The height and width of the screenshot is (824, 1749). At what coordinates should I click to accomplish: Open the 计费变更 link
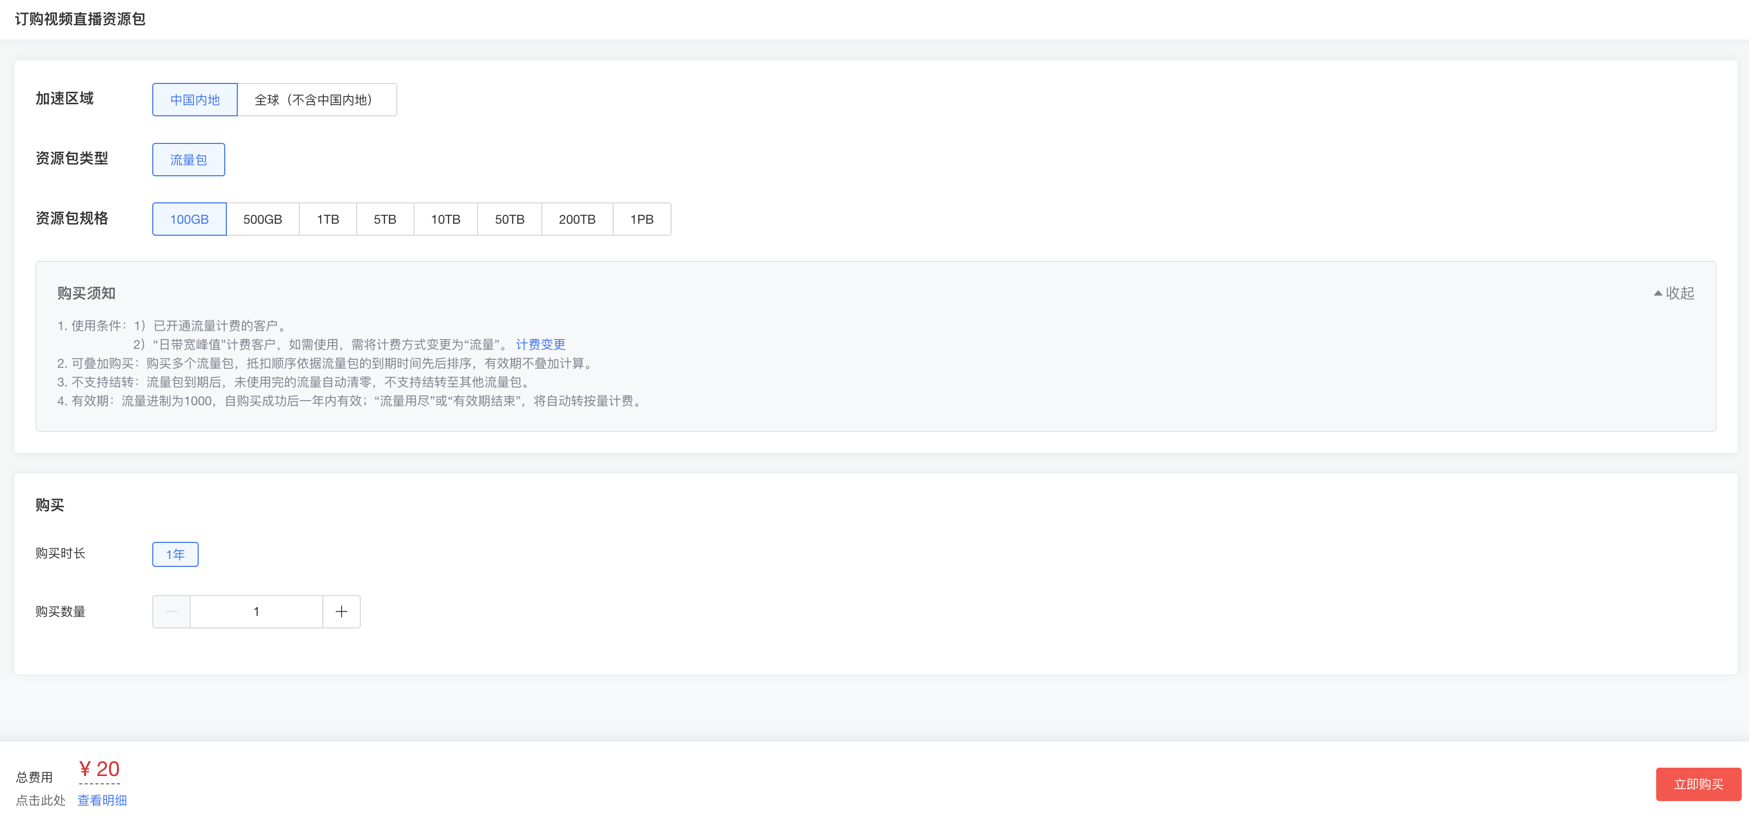click(540, 345)
